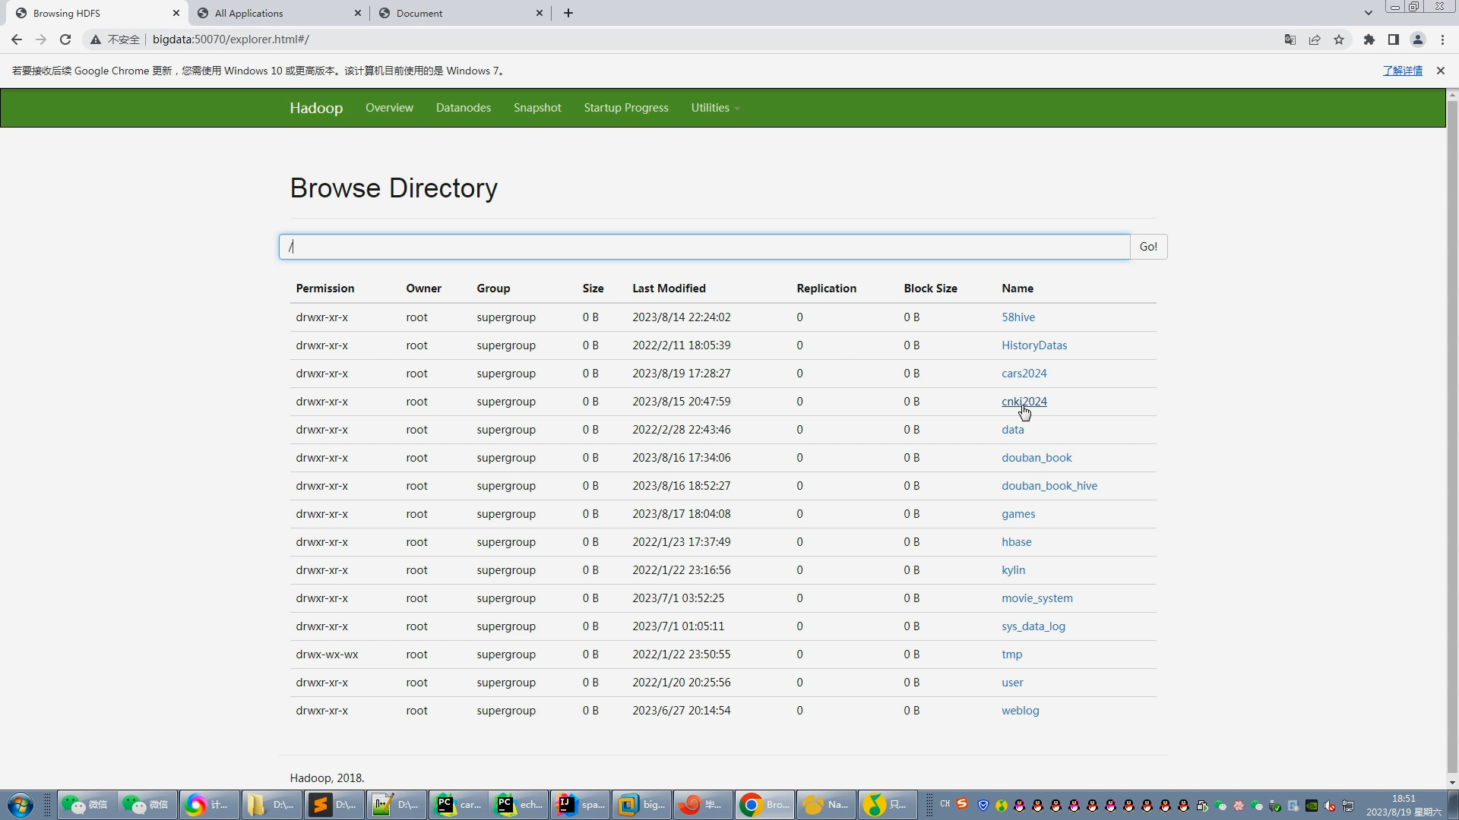Click the douban_book directory entry
The image size is (1459, 820).
tap(1037, 456)
